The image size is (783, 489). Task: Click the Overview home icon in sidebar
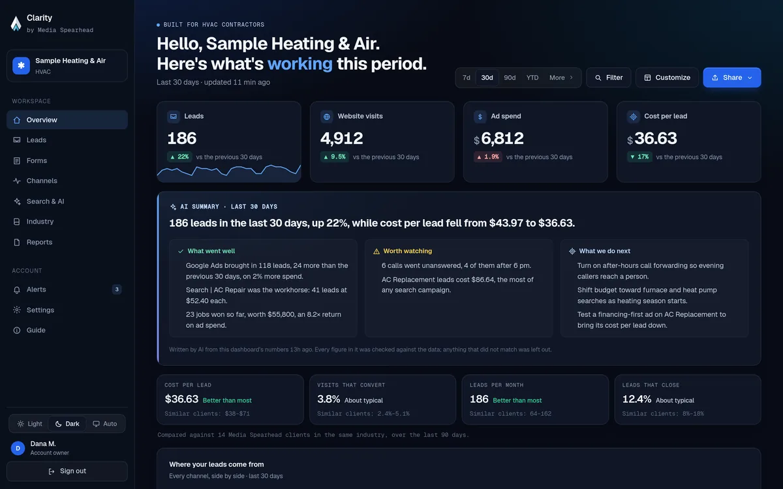click(17, 120)
